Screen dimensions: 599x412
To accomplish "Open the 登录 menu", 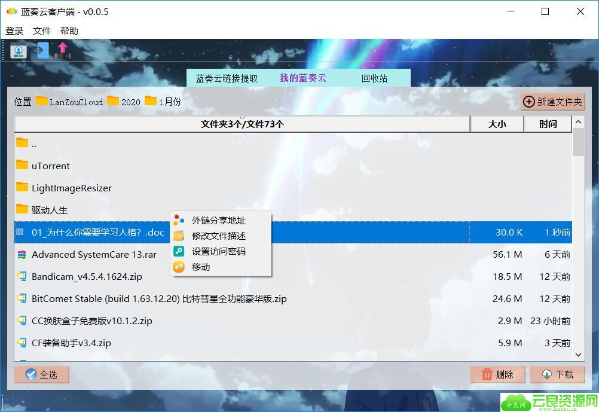I will tap(14, 31).
